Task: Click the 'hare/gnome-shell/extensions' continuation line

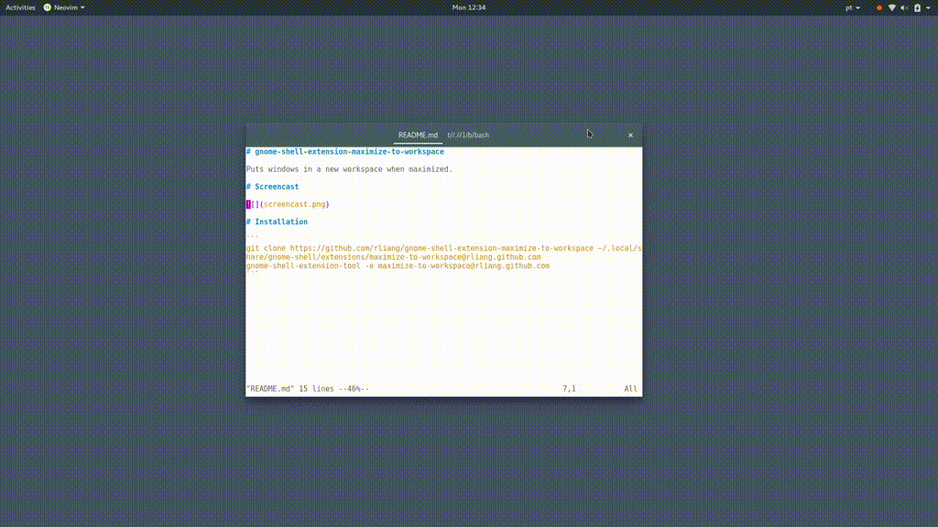Action: click(x=394, y=257)
